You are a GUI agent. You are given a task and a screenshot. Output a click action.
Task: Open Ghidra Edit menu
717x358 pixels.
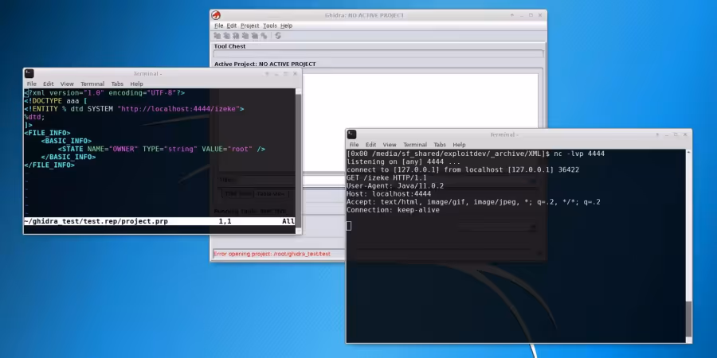tap(232, 25)
